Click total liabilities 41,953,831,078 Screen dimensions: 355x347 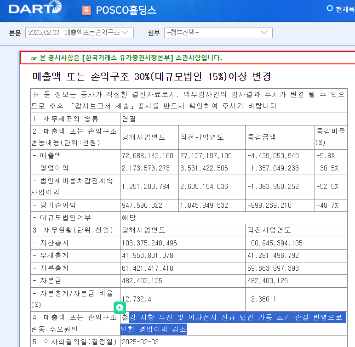[148, 256]
